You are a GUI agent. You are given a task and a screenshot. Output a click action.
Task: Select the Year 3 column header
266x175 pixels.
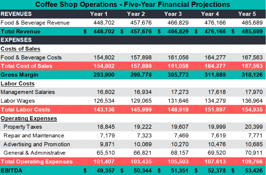coord(173,13)
